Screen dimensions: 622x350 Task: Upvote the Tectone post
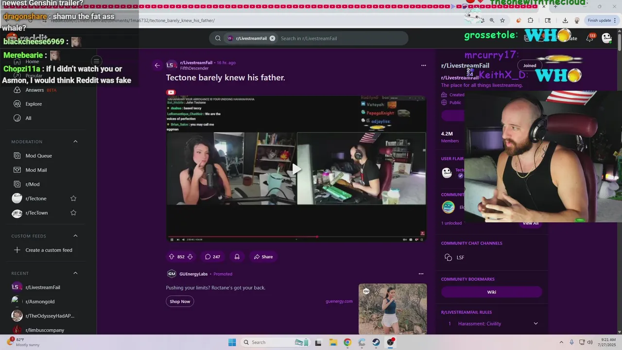coord(172,257)
